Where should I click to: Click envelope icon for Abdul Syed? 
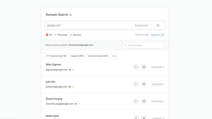pos(144,117)
